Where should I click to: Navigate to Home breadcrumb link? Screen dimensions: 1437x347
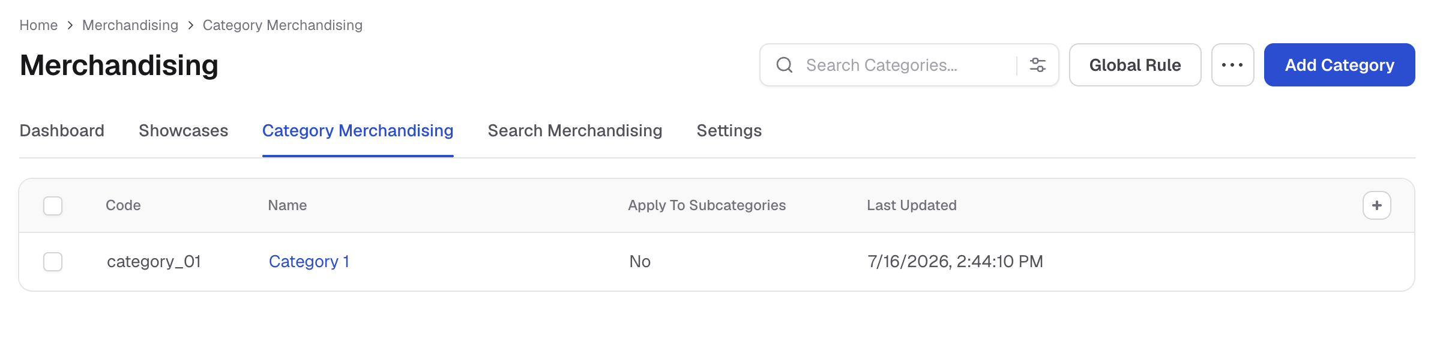pyautogui.click(x=38, y=25)
